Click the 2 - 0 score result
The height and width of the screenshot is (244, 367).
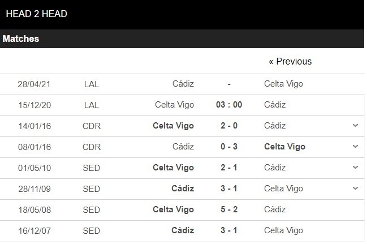(x=229, y=126)
